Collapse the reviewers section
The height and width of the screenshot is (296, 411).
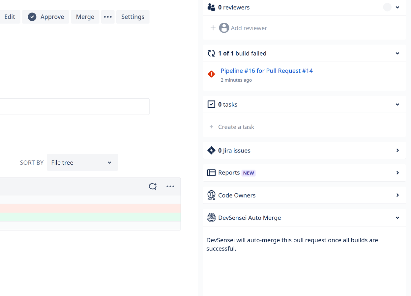coord(397,7)
